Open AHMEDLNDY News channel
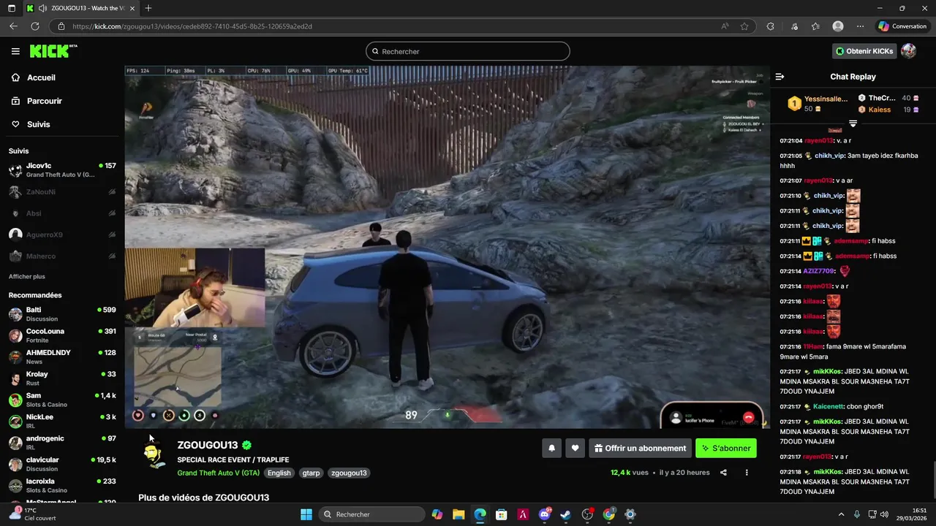 (x=62, y=357)
